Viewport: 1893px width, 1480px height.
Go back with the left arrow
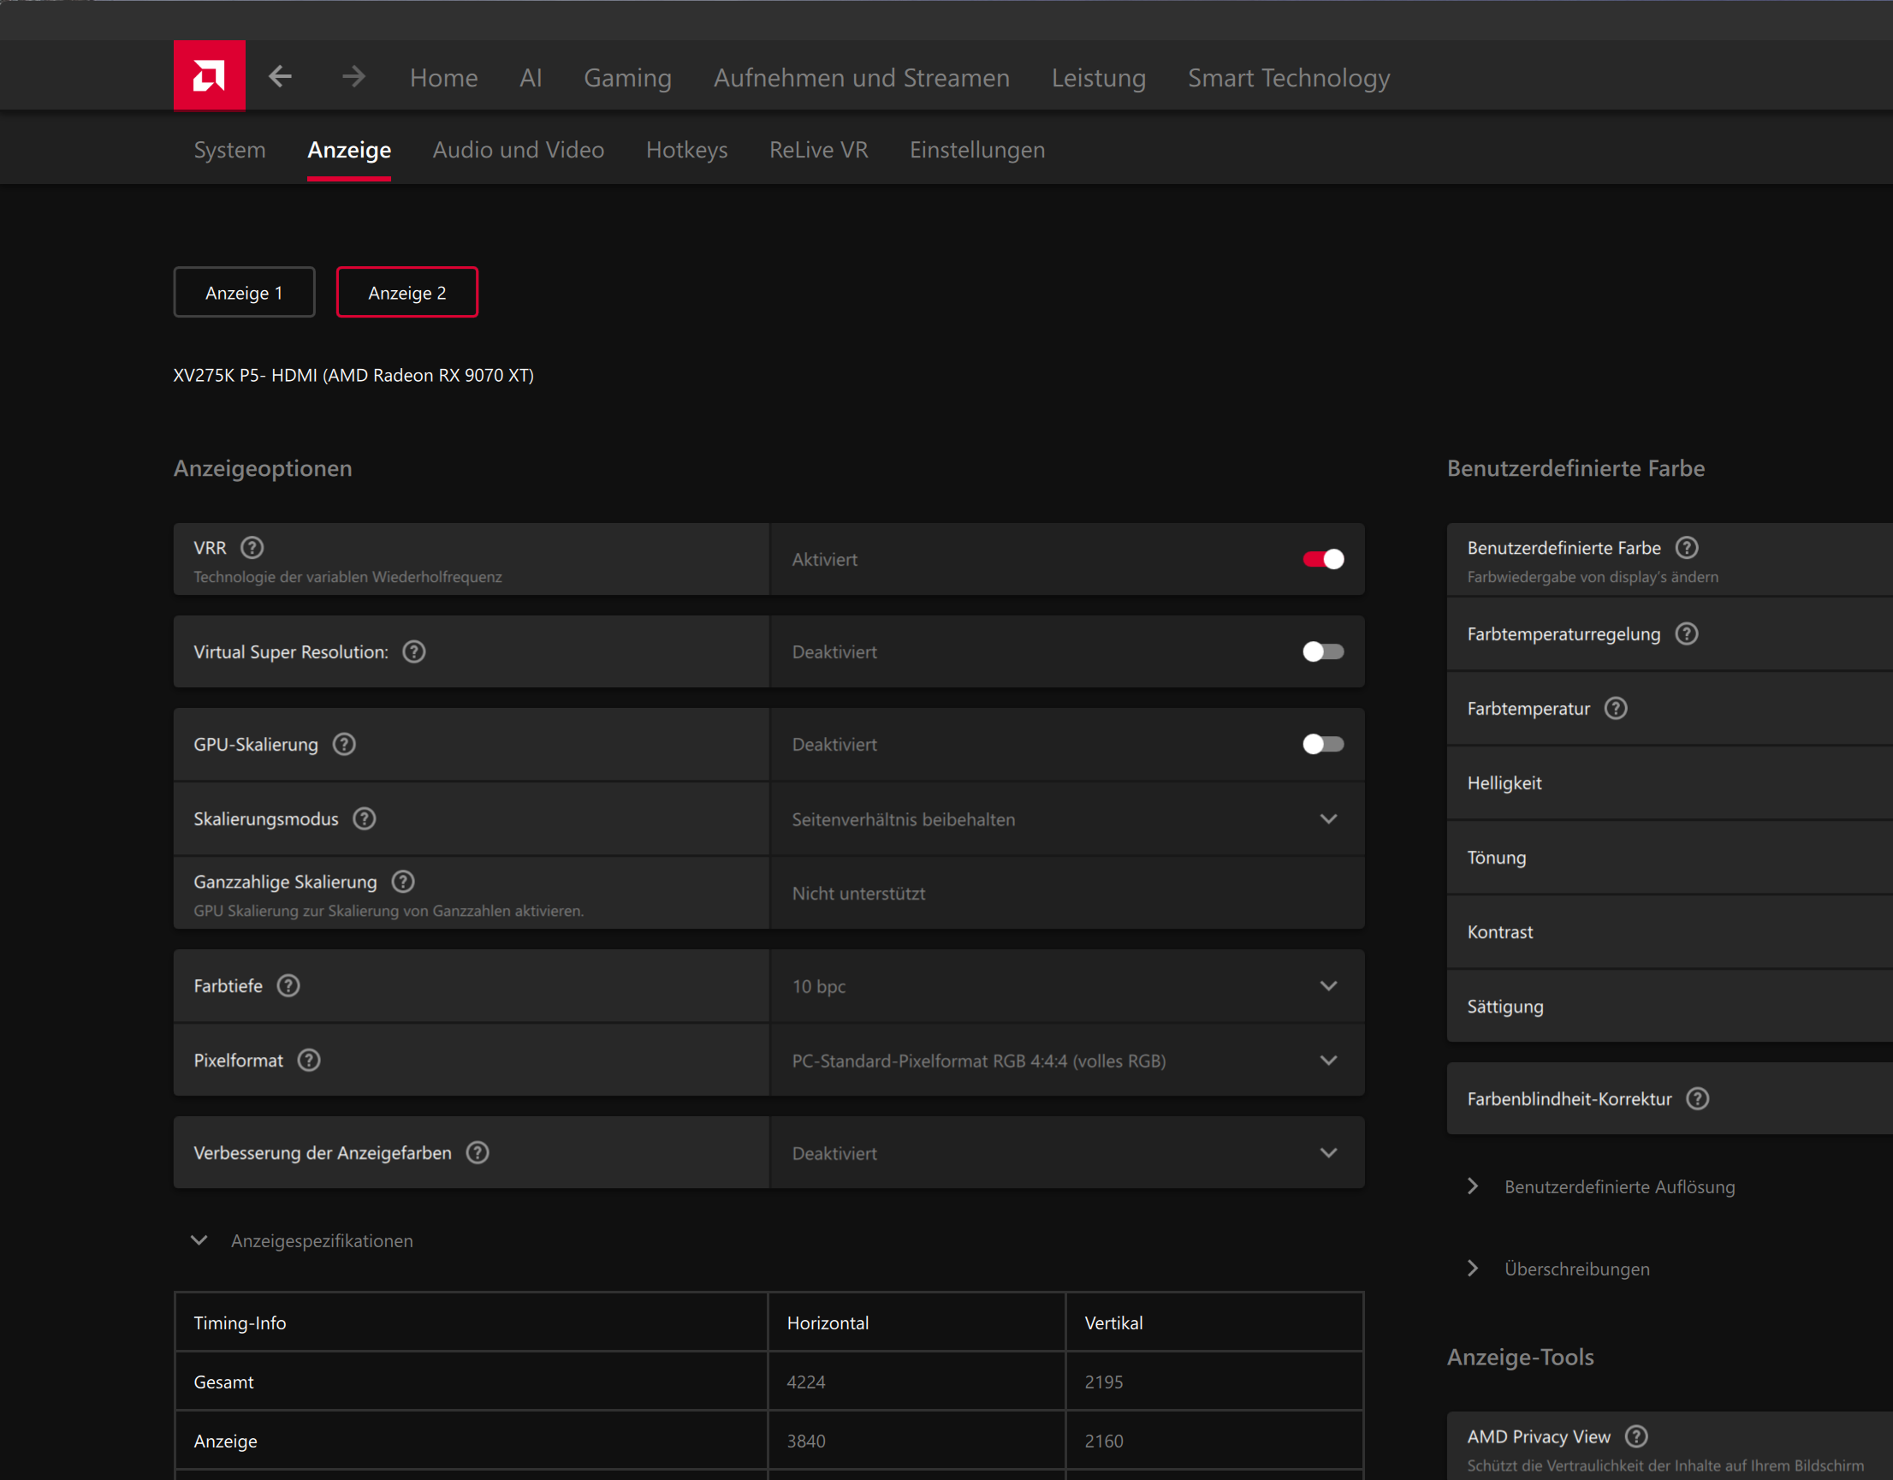pos(280,76)
